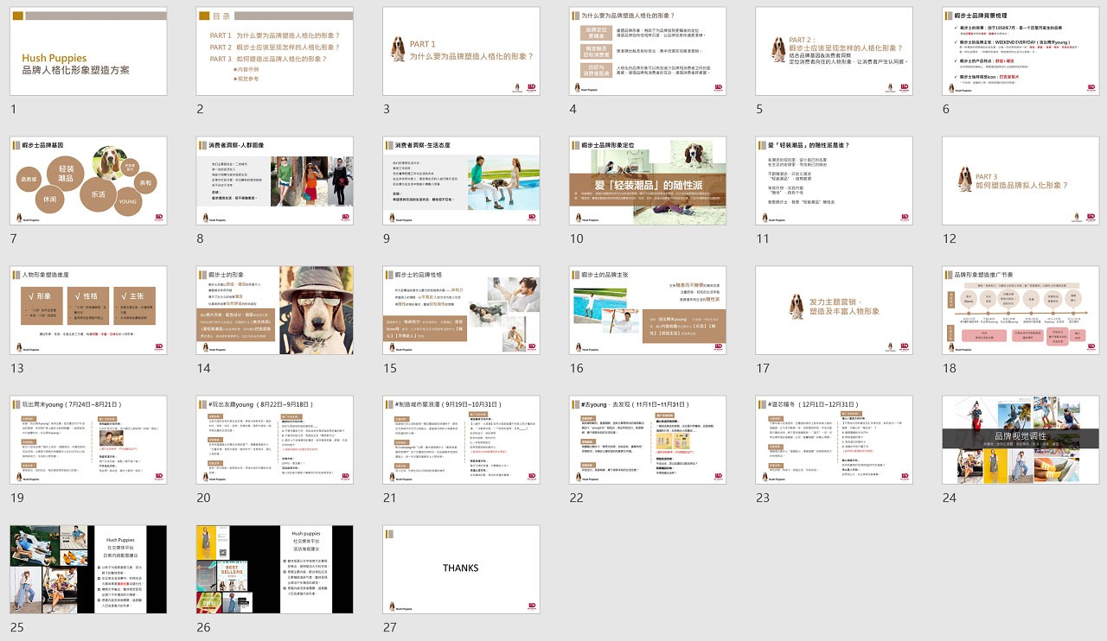
Task: Click slide 17 发力主题营销 with basset hound
Action: click(x=835, y=310)
